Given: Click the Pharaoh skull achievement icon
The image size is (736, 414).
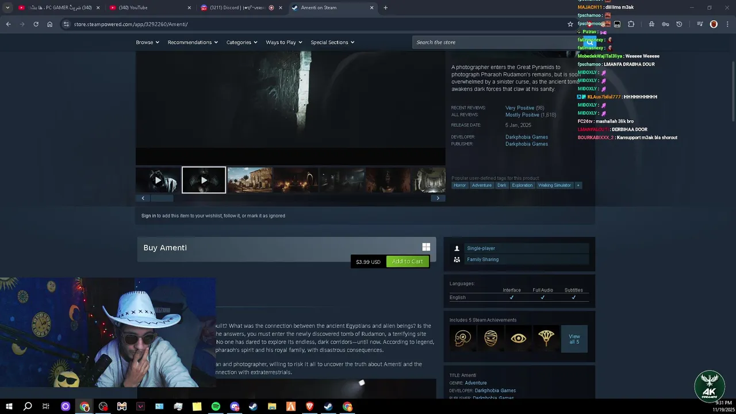Looking at the screenshot, I should pos(463,338).
